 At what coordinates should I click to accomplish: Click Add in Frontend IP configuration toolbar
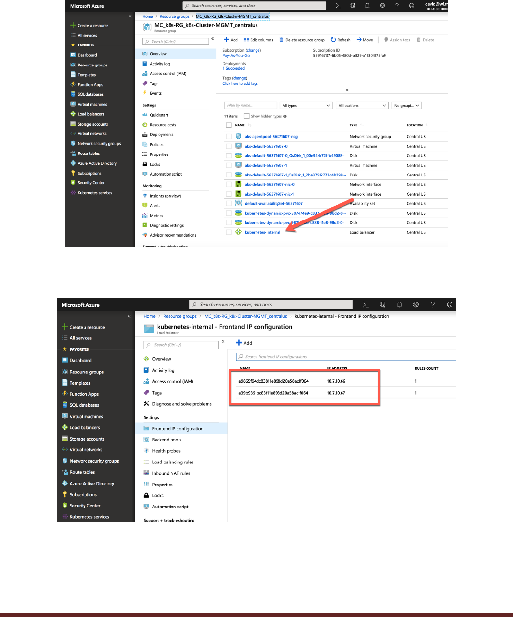[x=244, y=343]
